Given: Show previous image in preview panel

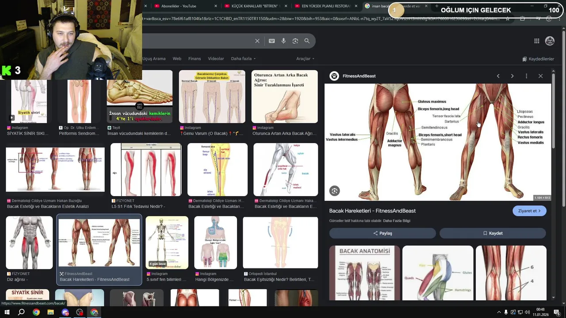Looking at the screenshot, I should [x=498, y=76].
